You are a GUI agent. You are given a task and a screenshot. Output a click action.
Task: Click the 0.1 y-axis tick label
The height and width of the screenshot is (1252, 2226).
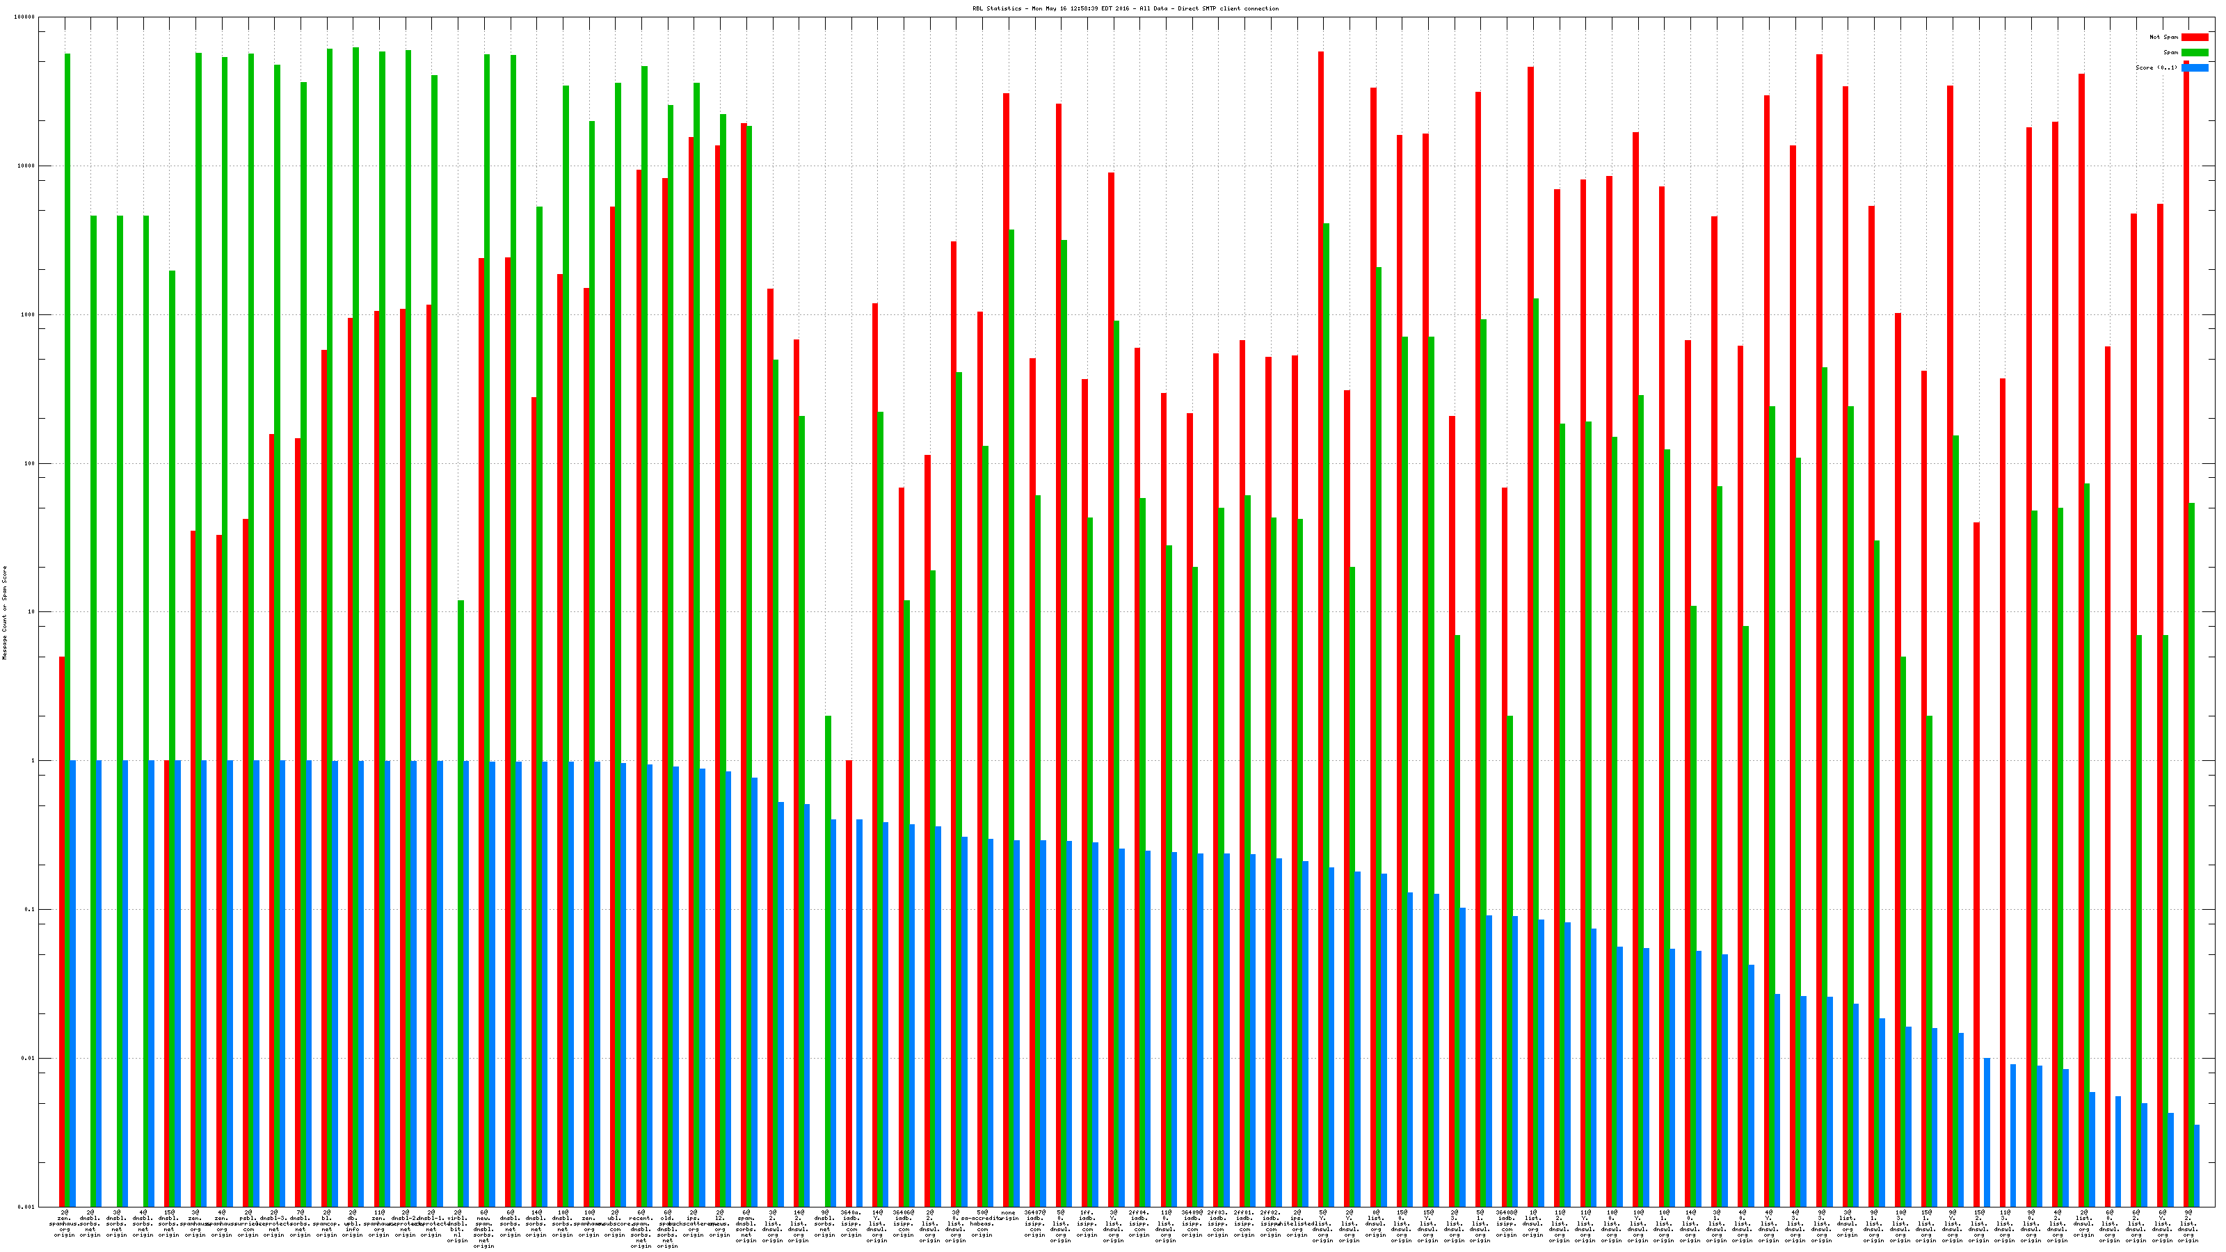click(x=29, y=910)
